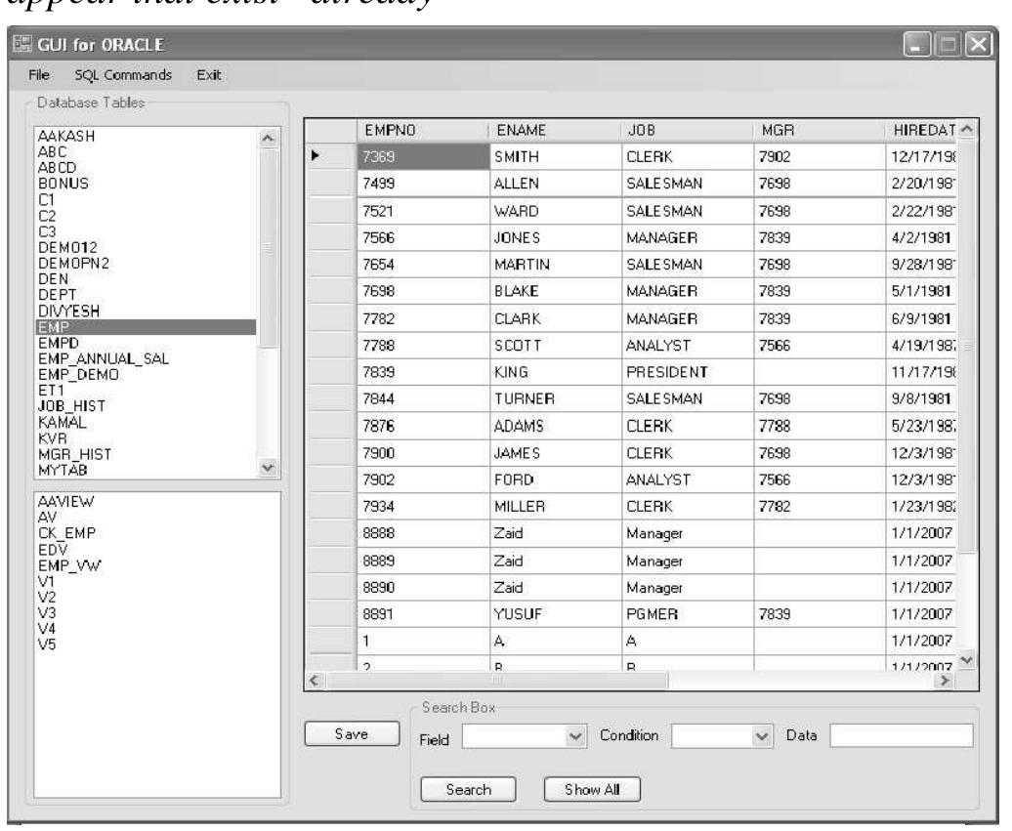
Task: Click the ENAME column header
Action: [x=555, y=130]
